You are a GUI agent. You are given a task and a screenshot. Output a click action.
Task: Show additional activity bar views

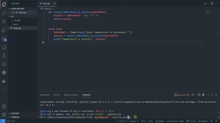[x=4, y=90]
